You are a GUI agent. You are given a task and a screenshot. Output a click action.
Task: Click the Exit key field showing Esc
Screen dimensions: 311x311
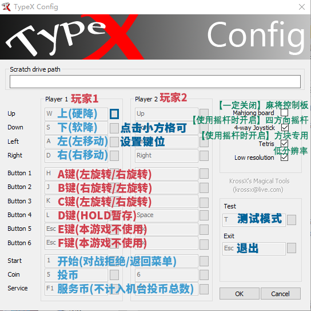[x=254, y=249]
